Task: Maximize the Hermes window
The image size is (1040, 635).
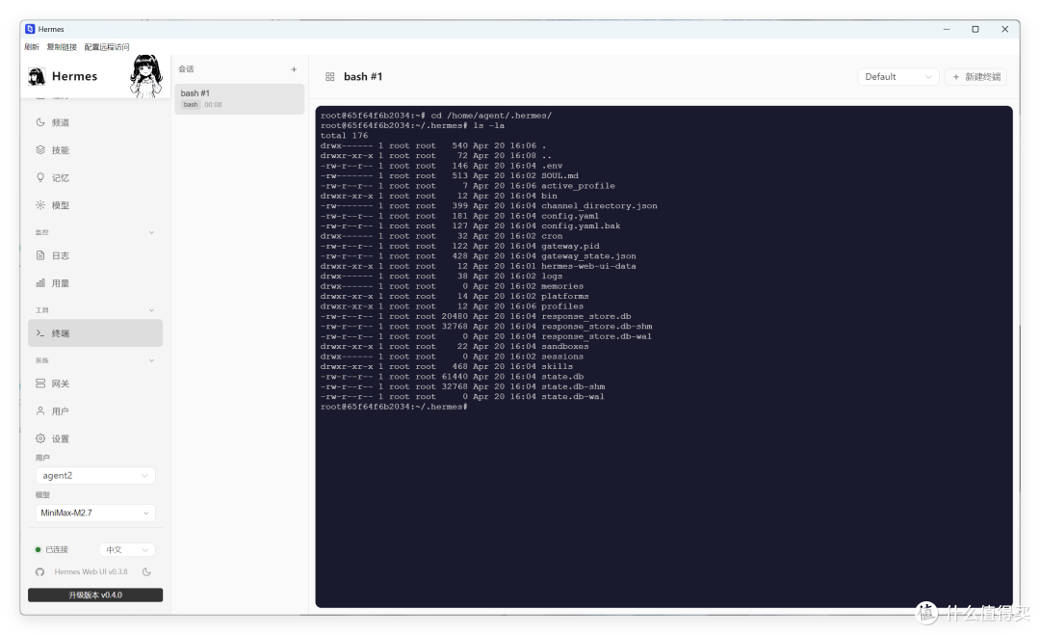Action: tap(975, 29)
